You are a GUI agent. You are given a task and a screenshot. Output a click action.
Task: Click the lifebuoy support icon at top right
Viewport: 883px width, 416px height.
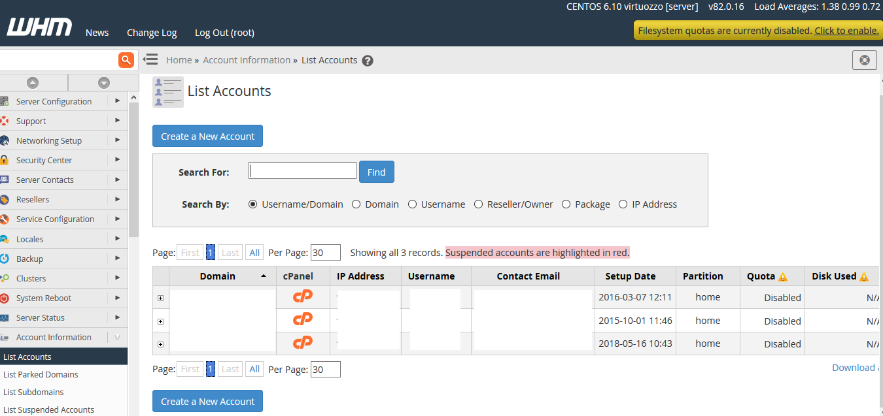pos(864,60)
